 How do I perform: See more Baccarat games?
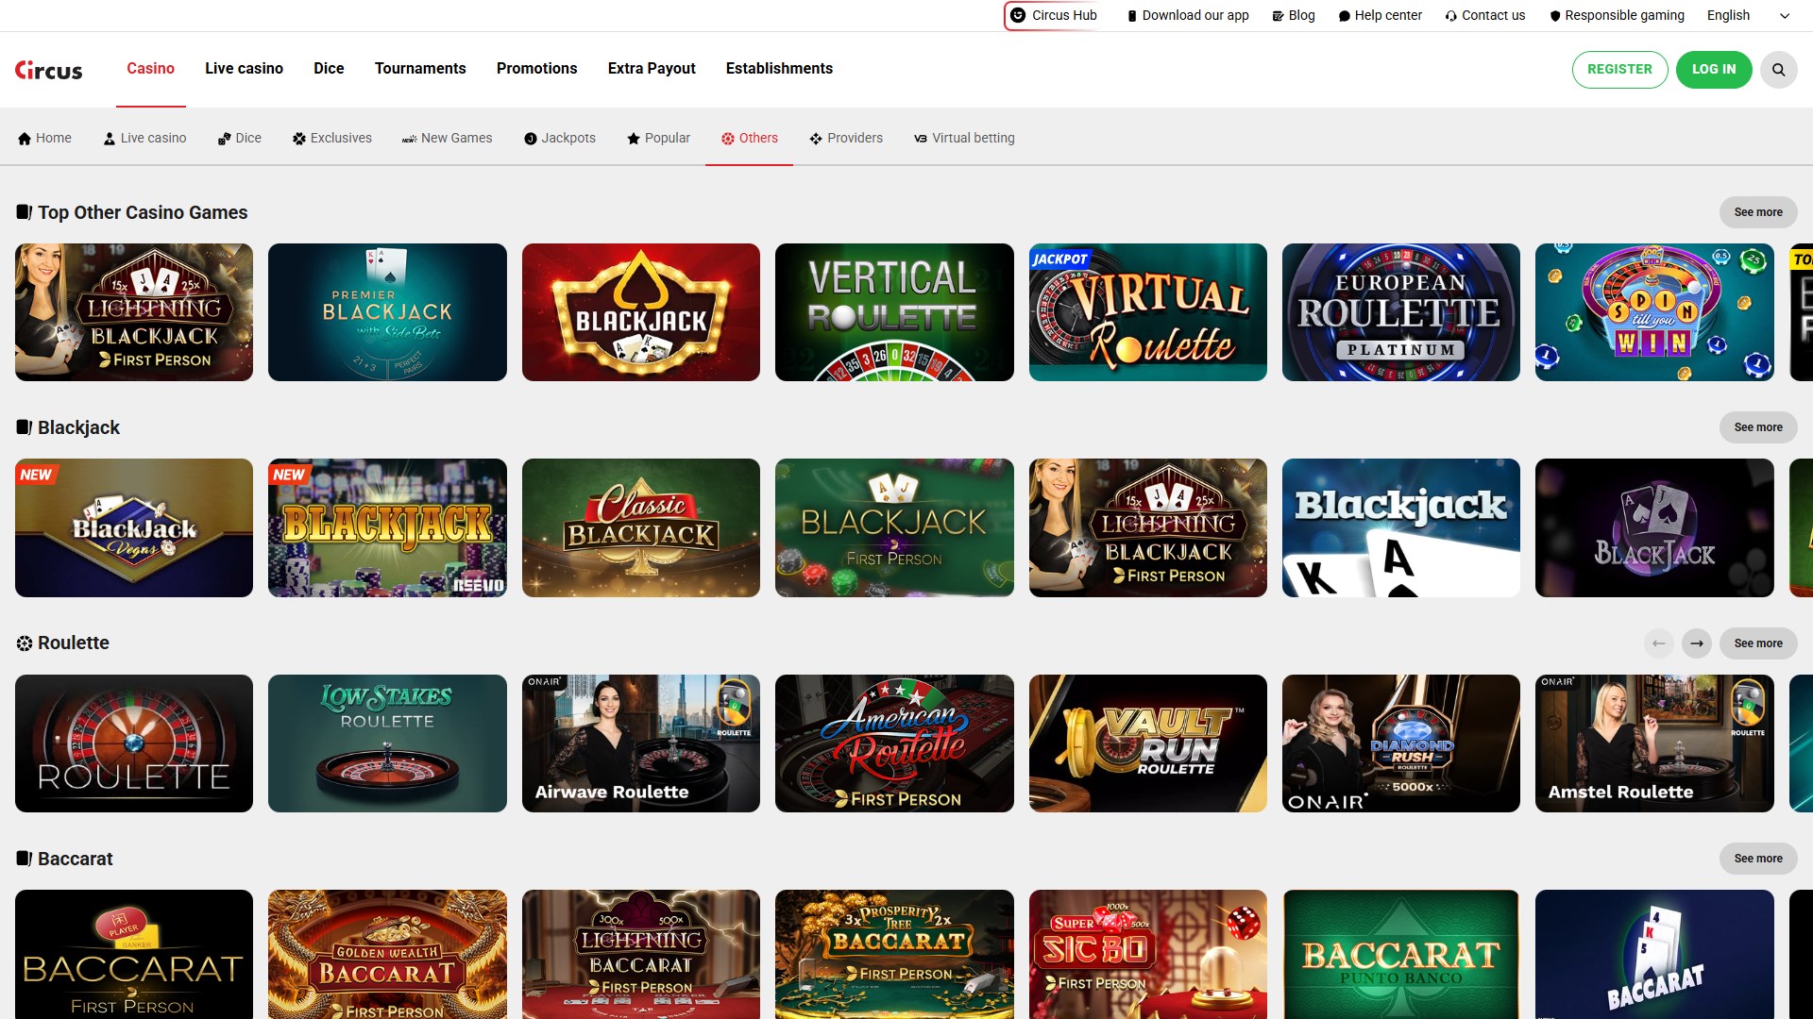click(1758, 859)
